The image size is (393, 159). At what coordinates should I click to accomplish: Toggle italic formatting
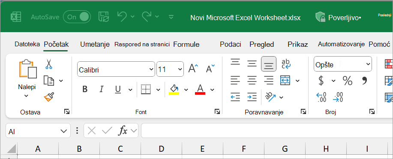(x=102, y=89)
